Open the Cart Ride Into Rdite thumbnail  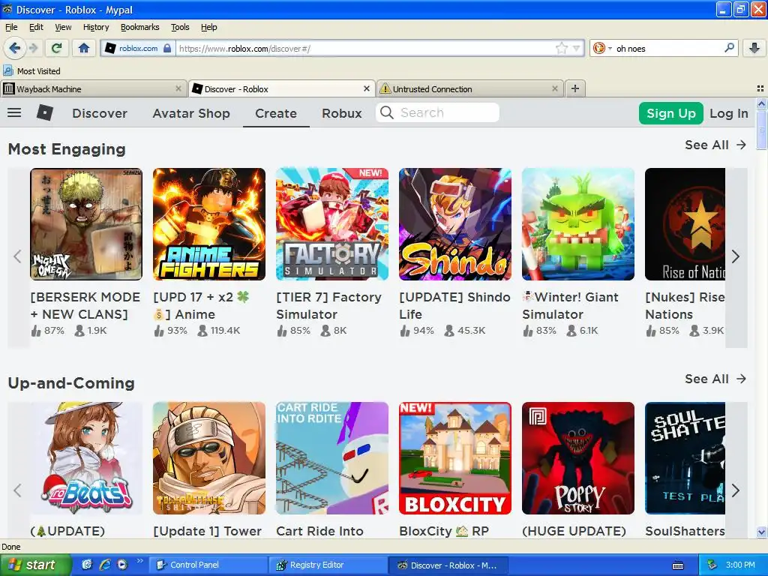point(332,458)
